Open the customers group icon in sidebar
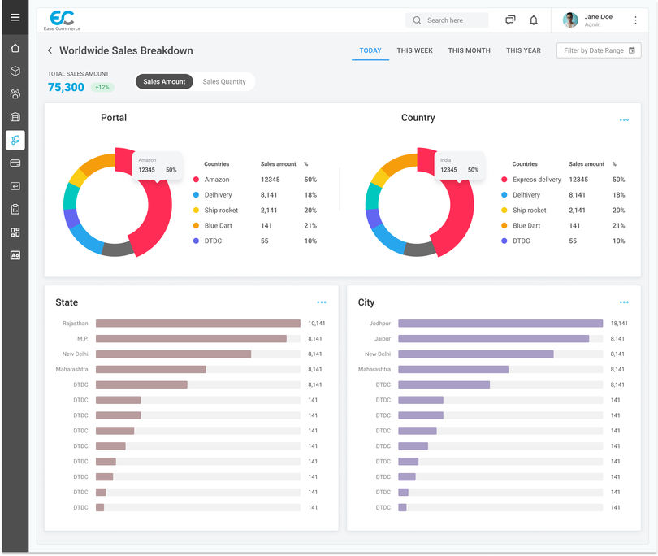Viewport: 658px width, 556px height. (15, 94)
